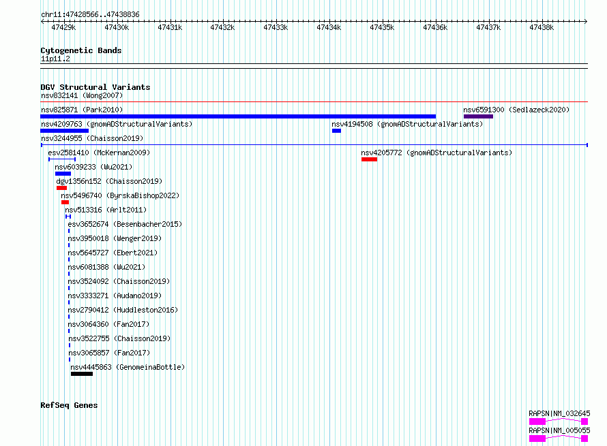Open esv2581410 (McKernan2009) label
607x446 pixels.
[x=99, y=153]
